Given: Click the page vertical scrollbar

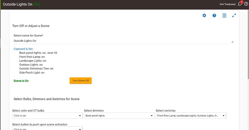Looking at the screenshot, I should (248, 44).
